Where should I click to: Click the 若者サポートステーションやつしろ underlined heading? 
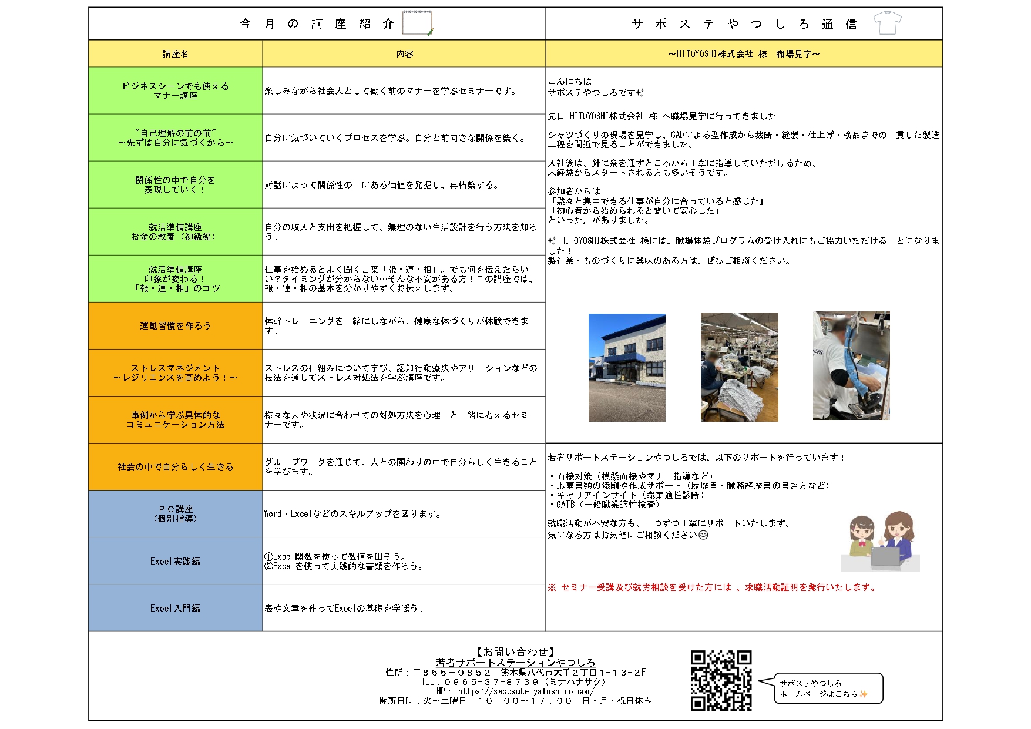pyautogui.click(x=515, y=663)
